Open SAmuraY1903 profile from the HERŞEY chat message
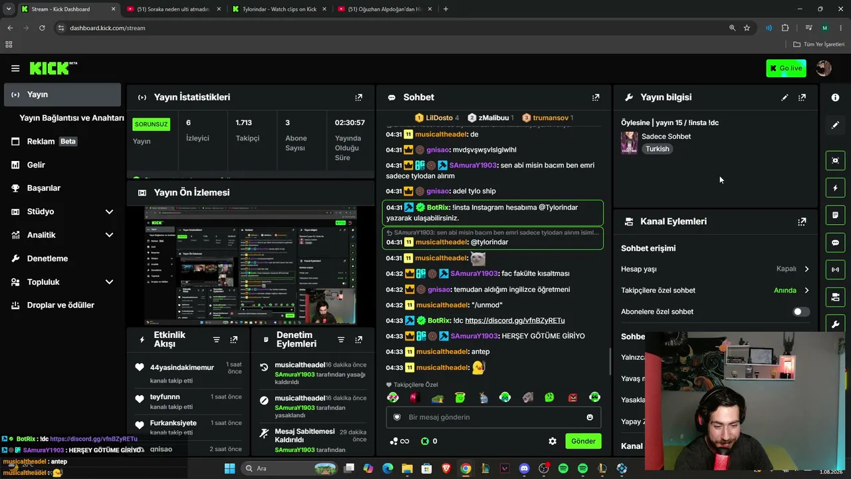851x479 pixels. 474,336
